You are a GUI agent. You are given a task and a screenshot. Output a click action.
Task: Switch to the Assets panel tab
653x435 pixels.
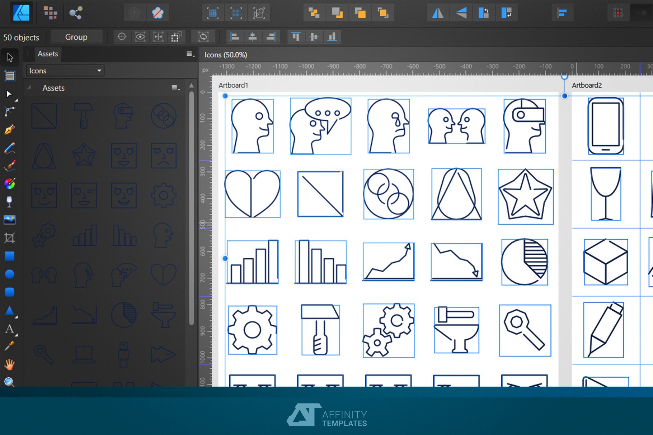(48, 54)
